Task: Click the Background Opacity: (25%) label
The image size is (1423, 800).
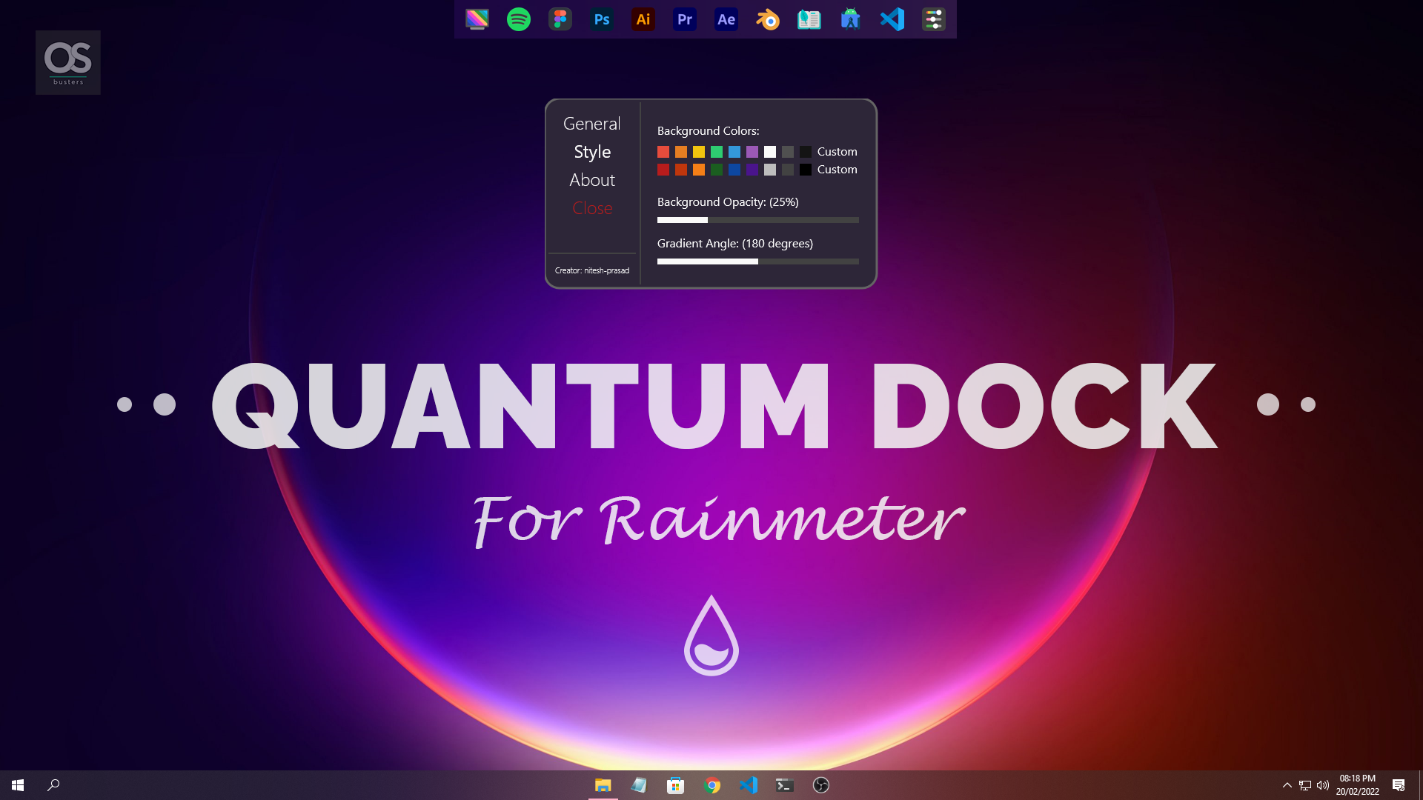Action: point(728,202)
